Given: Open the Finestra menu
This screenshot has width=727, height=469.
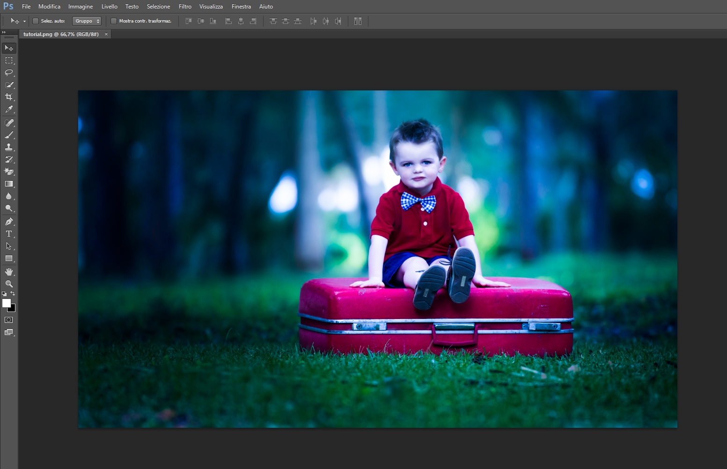Looking at the screenshot, I should pyautogui.click(x=241, y=7).
